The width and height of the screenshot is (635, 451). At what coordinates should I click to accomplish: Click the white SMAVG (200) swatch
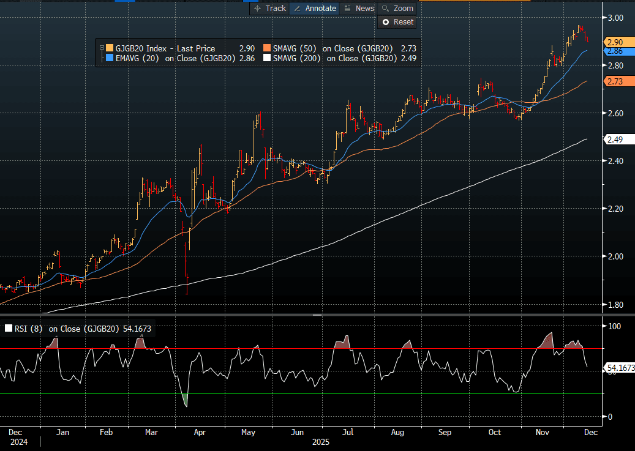[x=266, y=58]
